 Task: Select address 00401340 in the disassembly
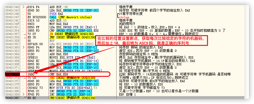[12, 7]
